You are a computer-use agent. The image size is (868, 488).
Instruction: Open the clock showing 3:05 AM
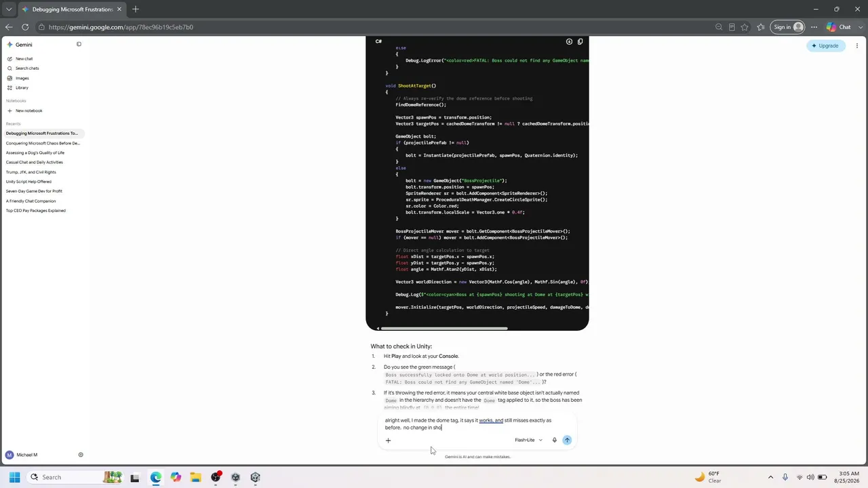848,477
